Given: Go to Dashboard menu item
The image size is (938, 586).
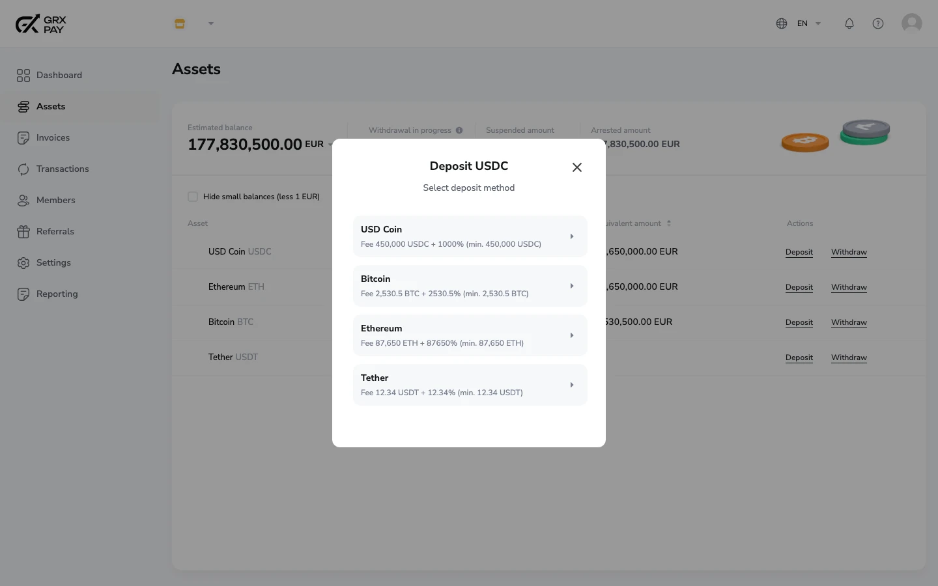Looking at the screenshot, I should click(59, 76).
